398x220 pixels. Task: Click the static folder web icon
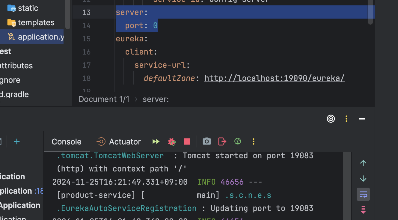pyautogui.click(x=11, y=8)
